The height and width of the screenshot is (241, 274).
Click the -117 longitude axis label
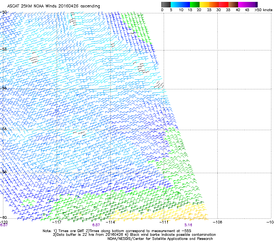coord(57,222)
